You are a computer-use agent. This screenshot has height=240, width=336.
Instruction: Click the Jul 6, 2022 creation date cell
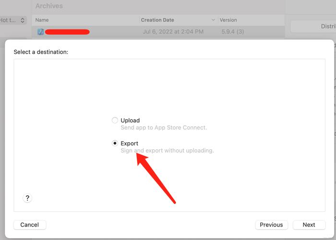(173, 32)
